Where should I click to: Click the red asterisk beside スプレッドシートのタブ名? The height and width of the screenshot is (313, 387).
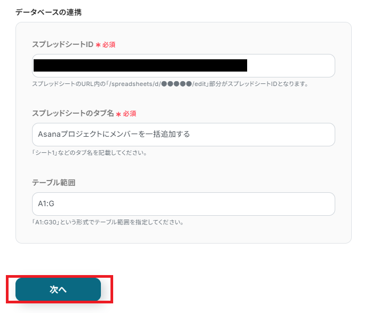coord(119,114)
